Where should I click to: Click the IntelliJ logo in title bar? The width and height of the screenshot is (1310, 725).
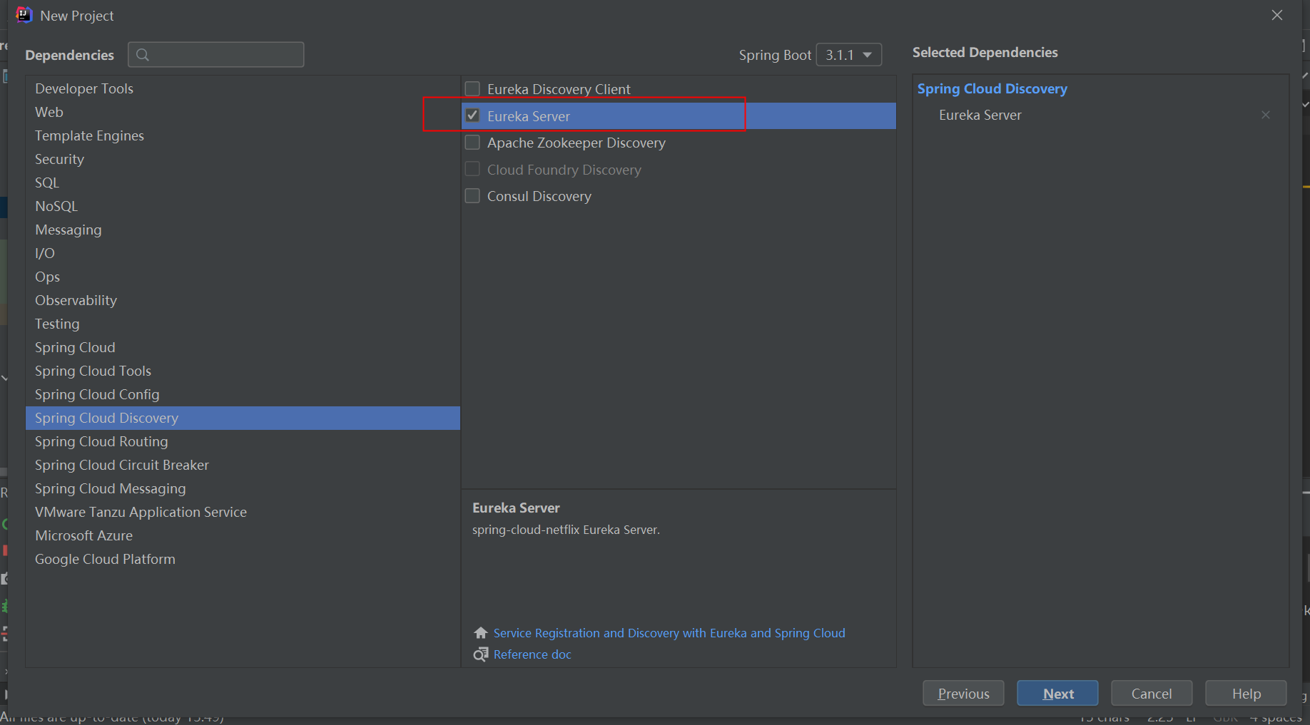tap(24, 15)
